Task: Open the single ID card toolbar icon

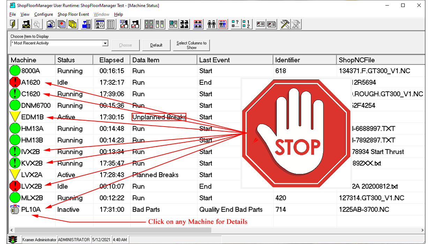Action: click(260, 24)
